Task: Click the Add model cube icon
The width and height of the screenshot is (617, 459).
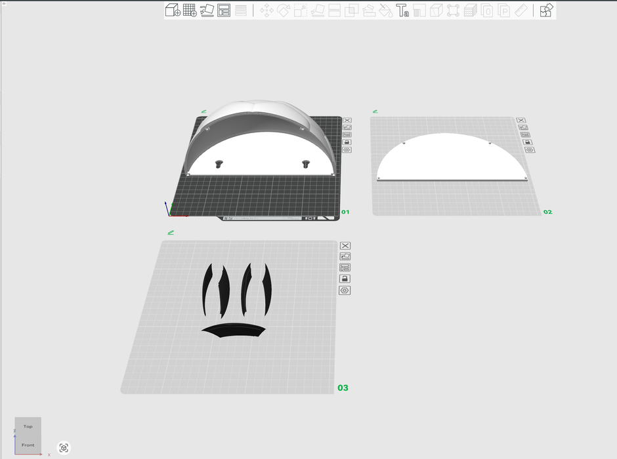Action: tap(173, 10)
